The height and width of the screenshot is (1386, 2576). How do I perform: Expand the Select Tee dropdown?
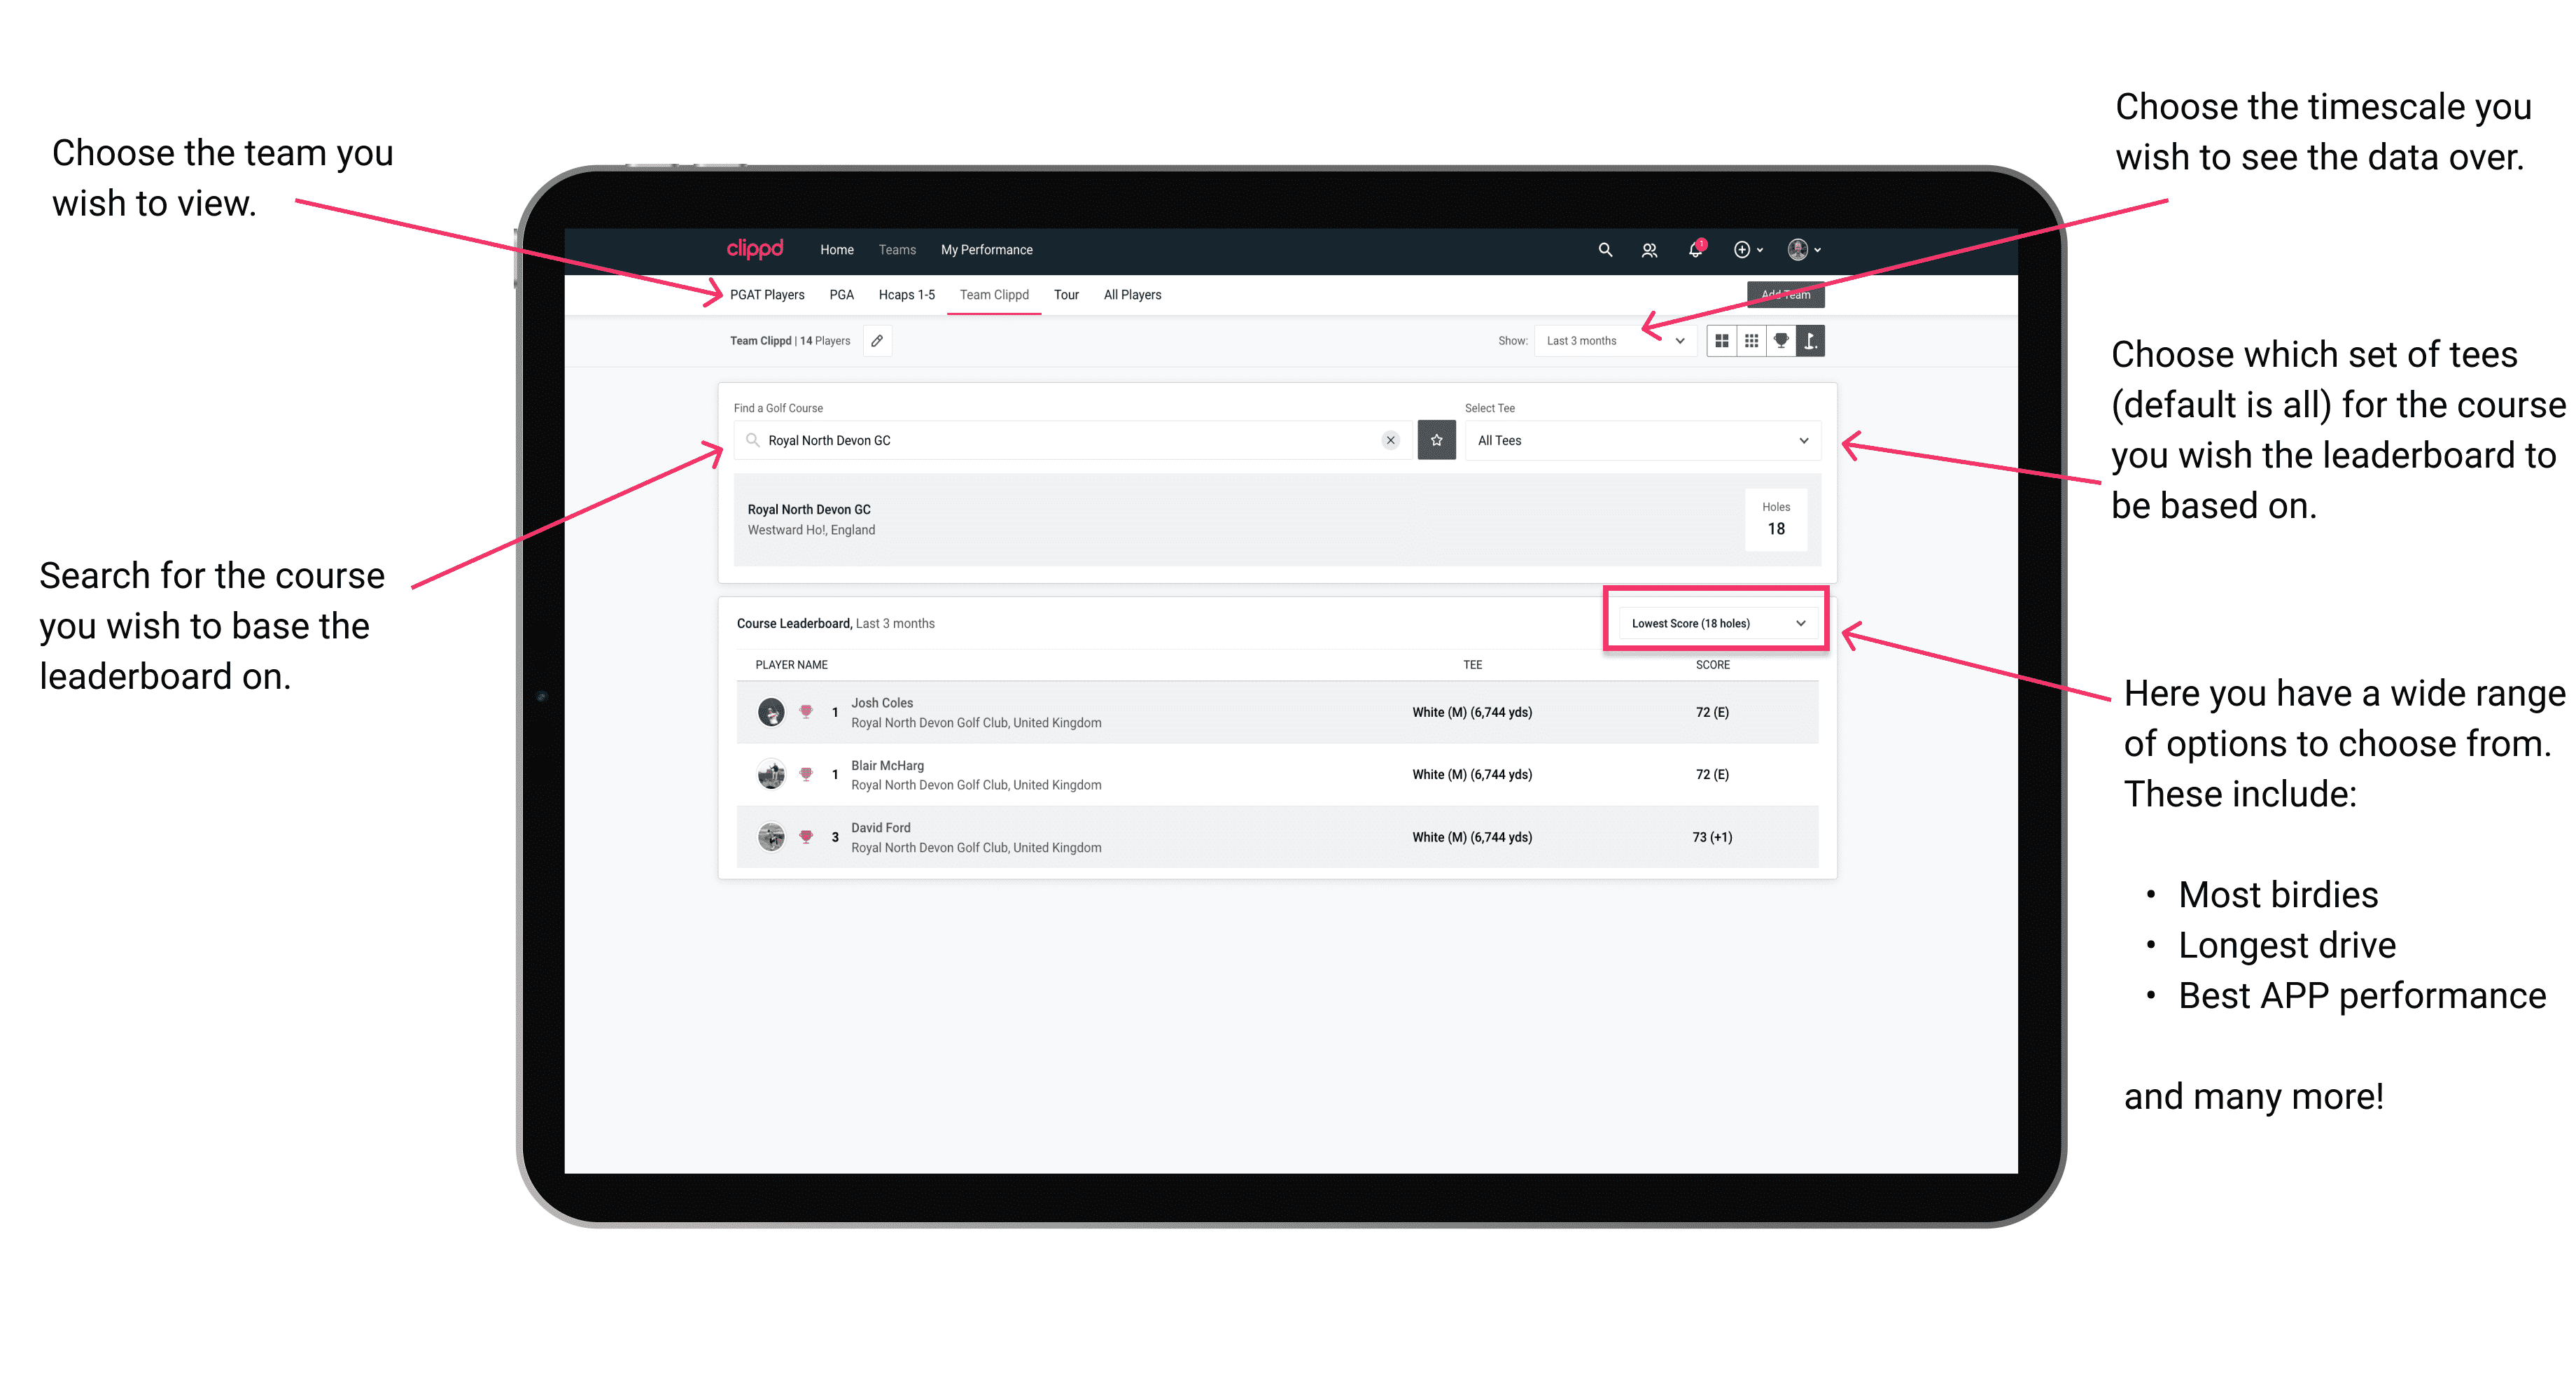1803,442
